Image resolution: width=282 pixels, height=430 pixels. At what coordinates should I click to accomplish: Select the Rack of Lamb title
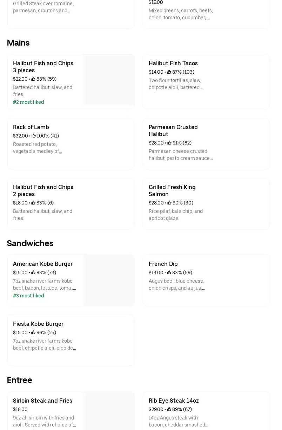tap(31, 127)
